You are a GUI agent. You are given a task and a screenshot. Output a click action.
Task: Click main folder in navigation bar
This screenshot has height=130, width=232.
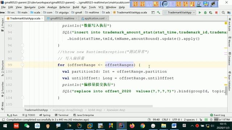tap(22, 13)
